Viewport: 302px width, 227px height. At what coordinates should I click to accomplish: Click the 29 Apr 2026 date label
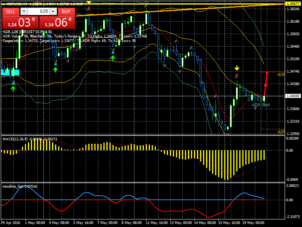coord(11,222)
